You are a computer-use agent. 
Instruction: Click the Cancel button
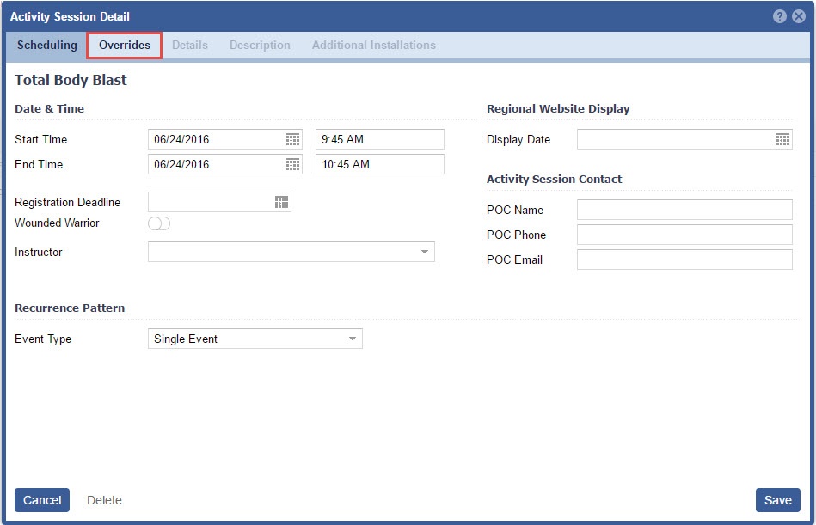(x=42, y=500)
